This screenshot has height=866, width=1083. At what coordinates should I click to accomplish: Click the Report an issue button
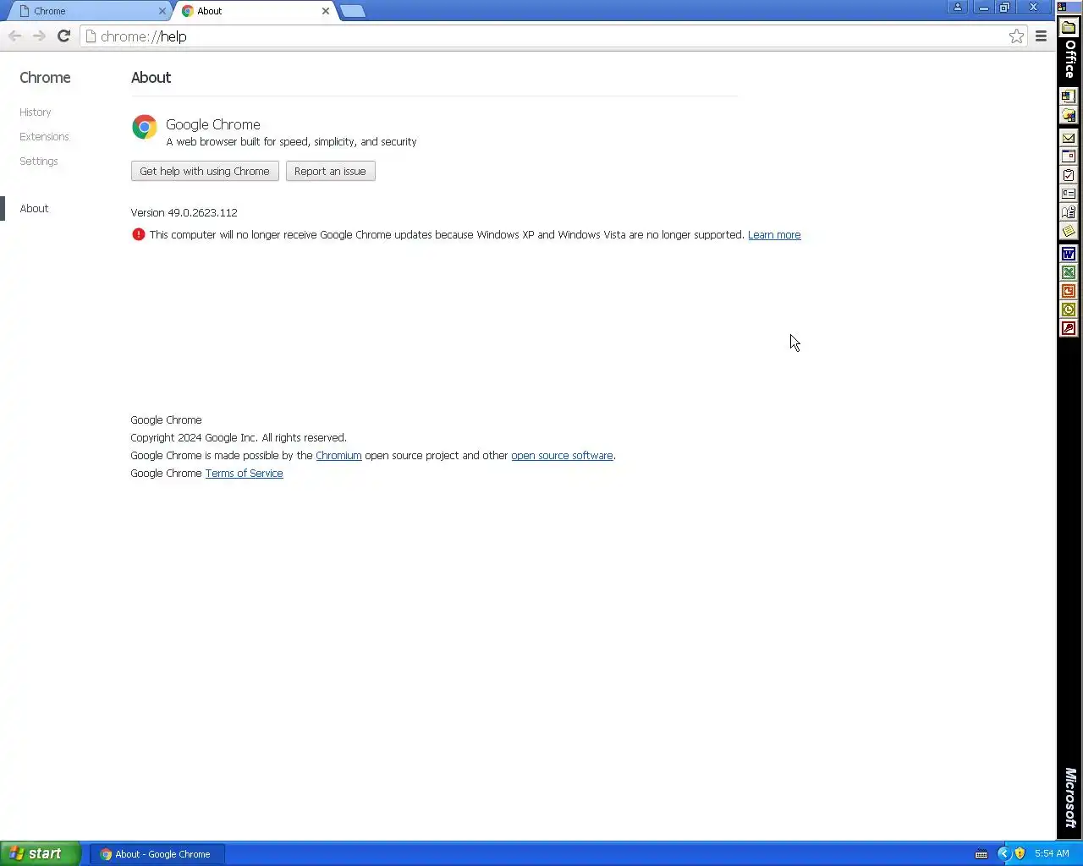(x=330, y=171)
